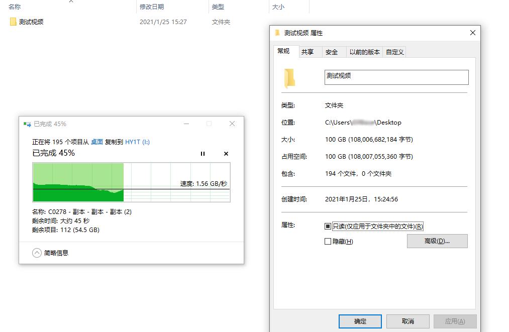
Task: Cancel the copy with the X icon beside pause
Action: [x=225, y=154]
